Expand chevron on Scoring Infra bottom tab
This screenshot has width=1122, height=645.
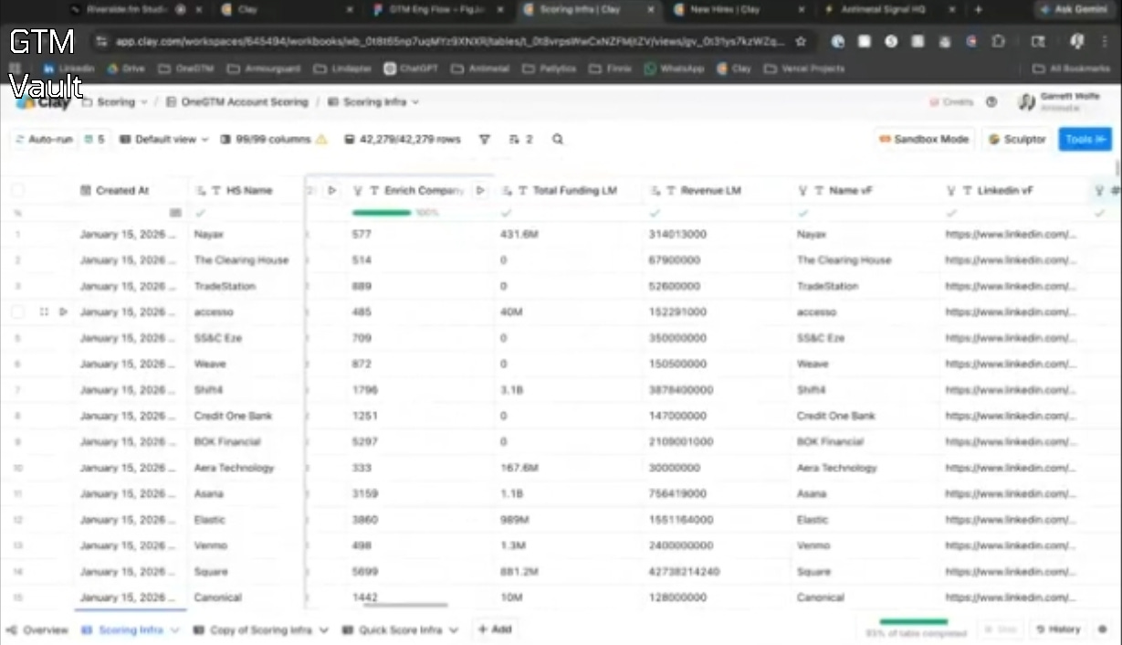[174, 630]
